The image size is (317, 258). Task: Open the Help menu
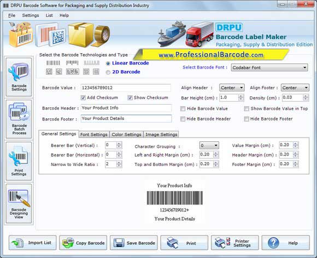click(x=64, y=15)
